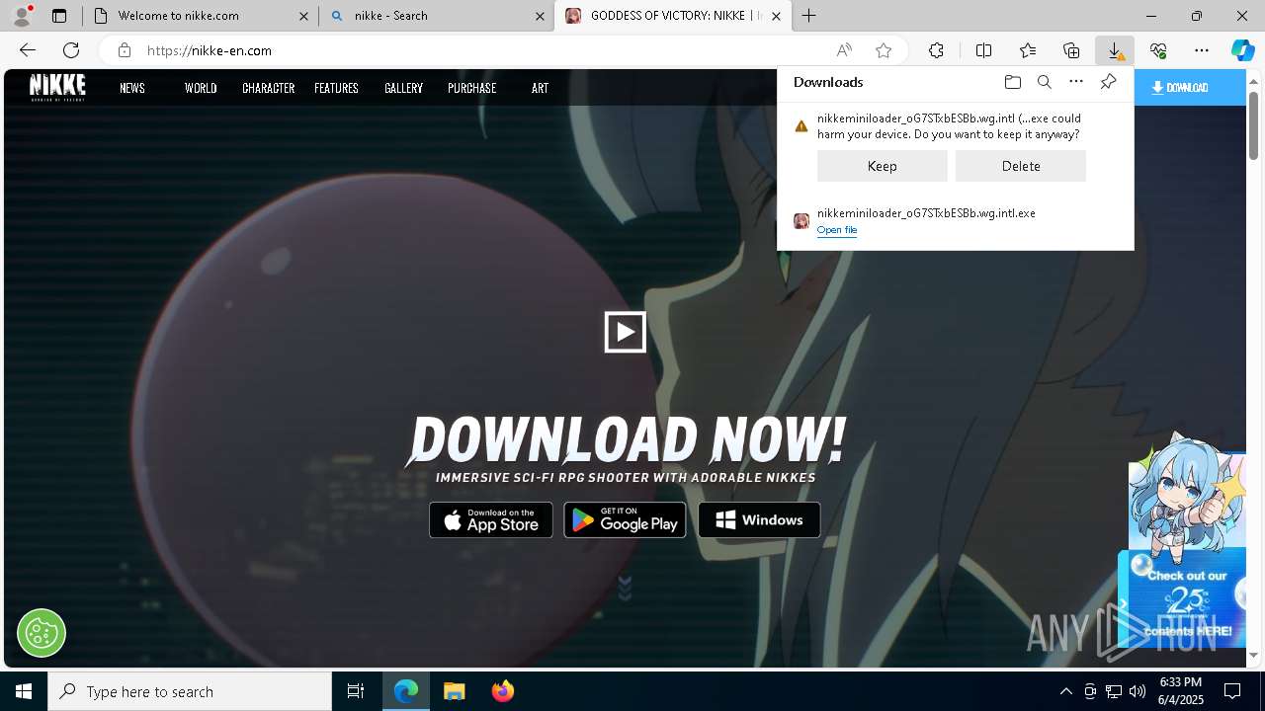Open the Edge profile icon

coord(22,16)
